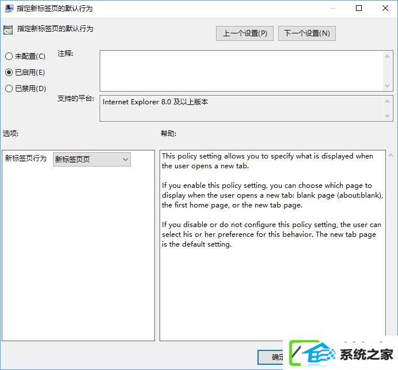This screenshot has height=370, width=398.
Task: Click the up arrow in supported platform scrollbar
Action: [387, 101]
